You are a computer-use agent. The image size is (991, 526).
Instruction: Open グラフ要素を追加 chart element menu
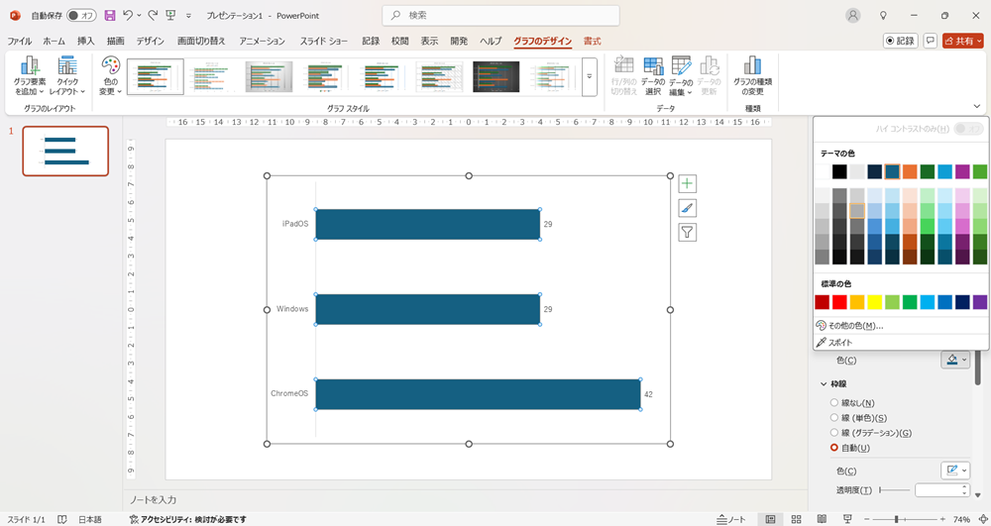pos(30,75)
